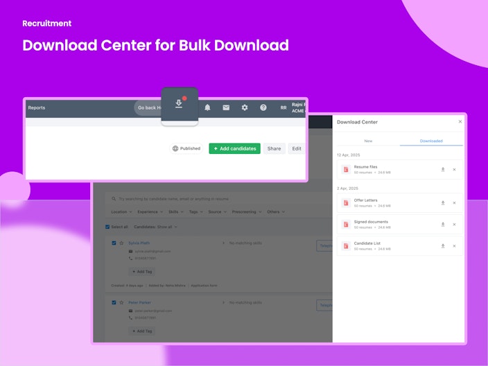Star the Sylvia Plath candidate
Screen dimensions: 488x366
(121, 243)
